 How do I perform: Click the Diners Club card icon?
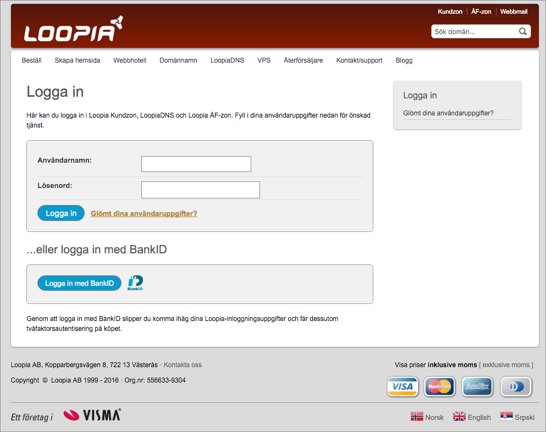[x=516, y=386]
